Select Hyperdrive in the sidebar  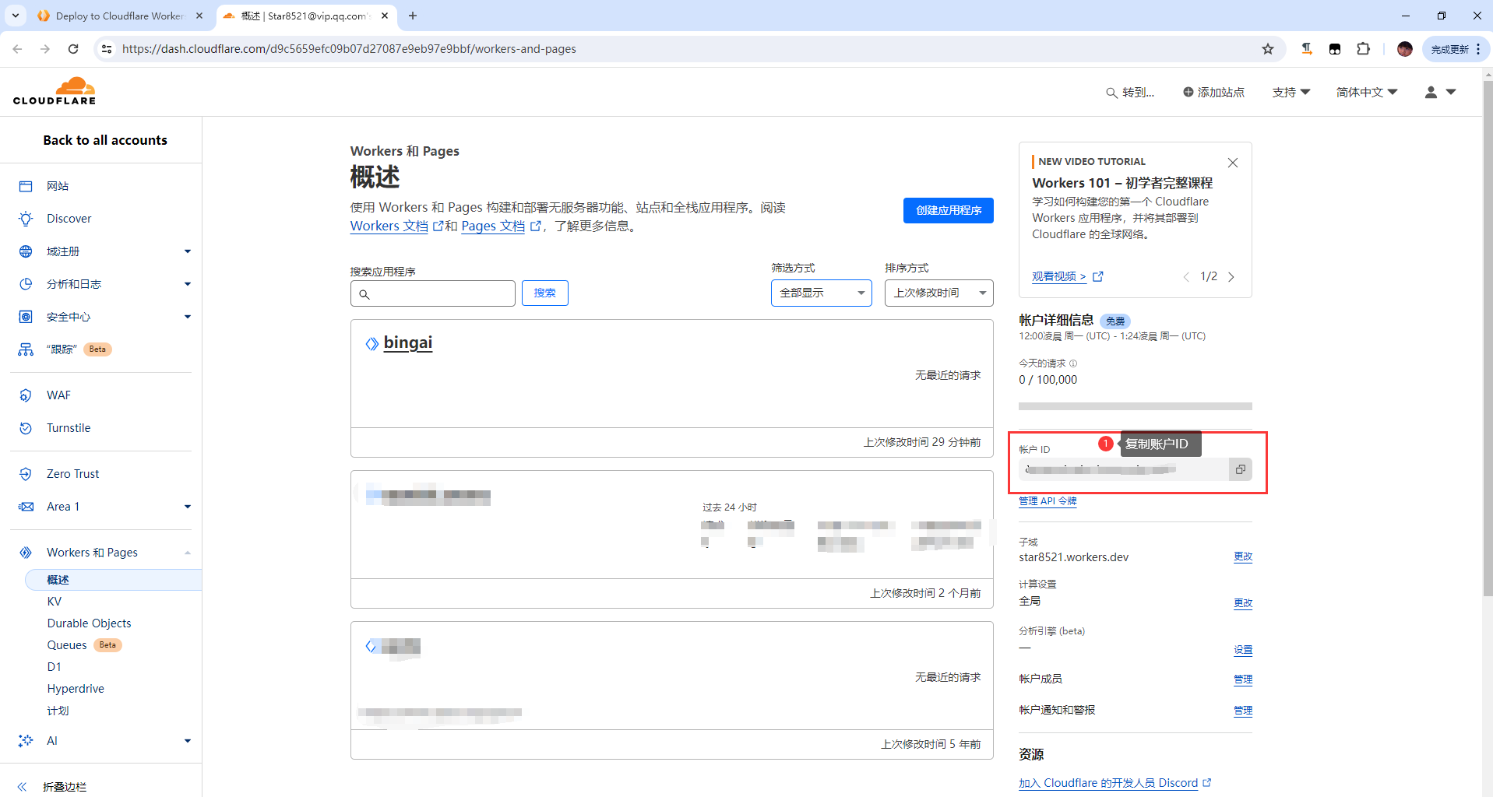pos(76,689)
